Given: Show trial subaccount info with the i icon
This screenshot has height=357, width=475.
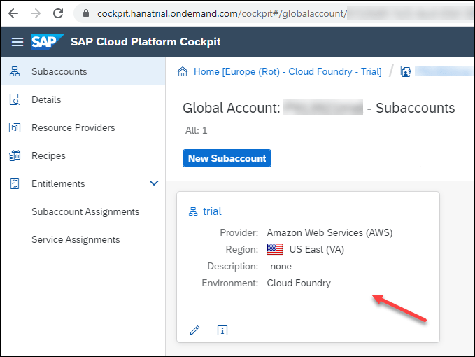Looking at the screenshot, I should coord(222,330).
